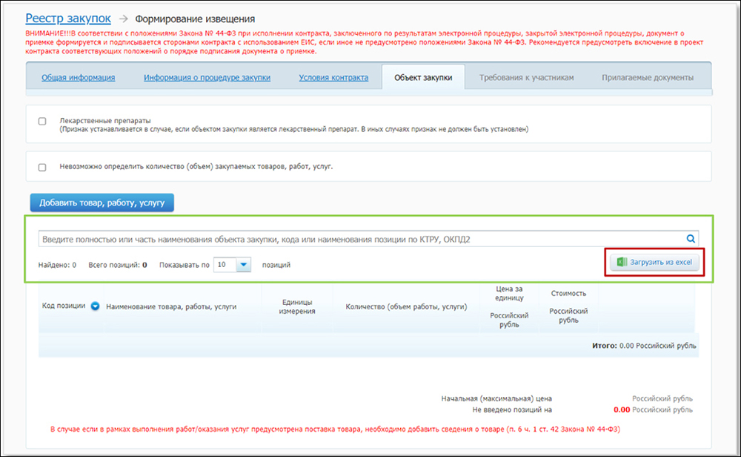This screenshot has height=457, width=741.
Task: Open the Общая информация tab
Action: pyautogui.click(x=78, y=78)
